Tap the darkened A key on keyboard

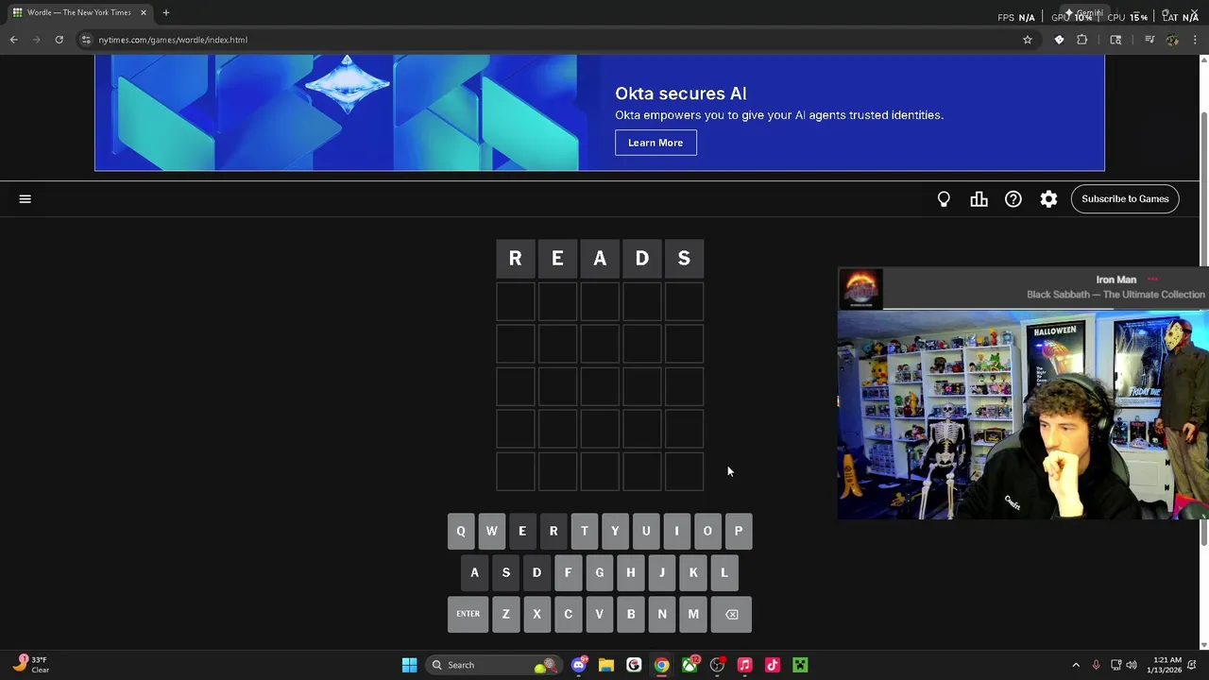tap(474, 573)
